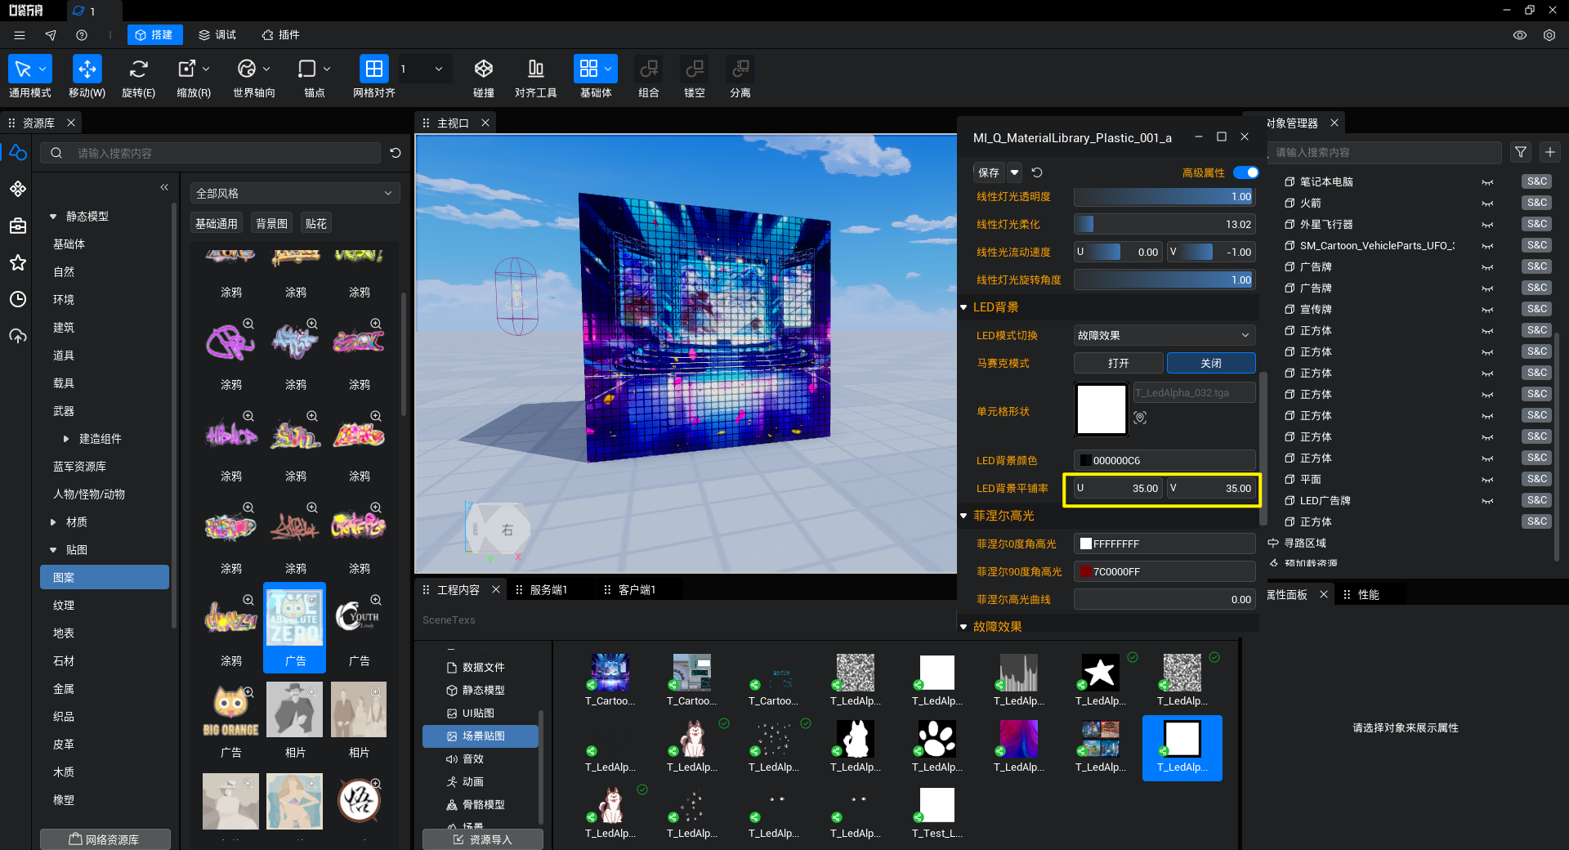This screenshot has height=850, width=1569.
Task: Toggle the 高级属性 advanced properties switch
Action: (1246, 172)
